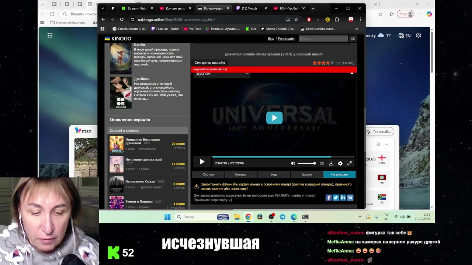Switch the player to fullscreen
The width and height of the screenshot is (472, 265).
(x=350, y=163)
